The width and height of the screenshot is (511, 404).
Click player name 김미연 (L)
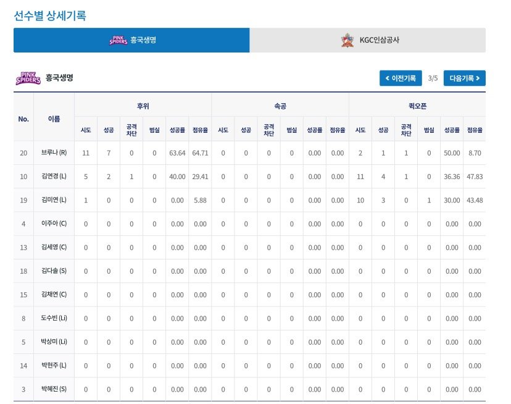[54, 200]
